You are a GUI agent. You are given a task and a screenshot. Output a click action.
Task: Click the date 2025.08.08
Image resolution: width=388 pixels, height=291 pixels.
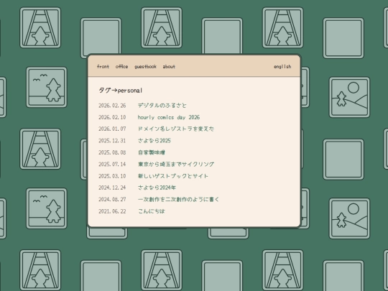tap(112, 152)
